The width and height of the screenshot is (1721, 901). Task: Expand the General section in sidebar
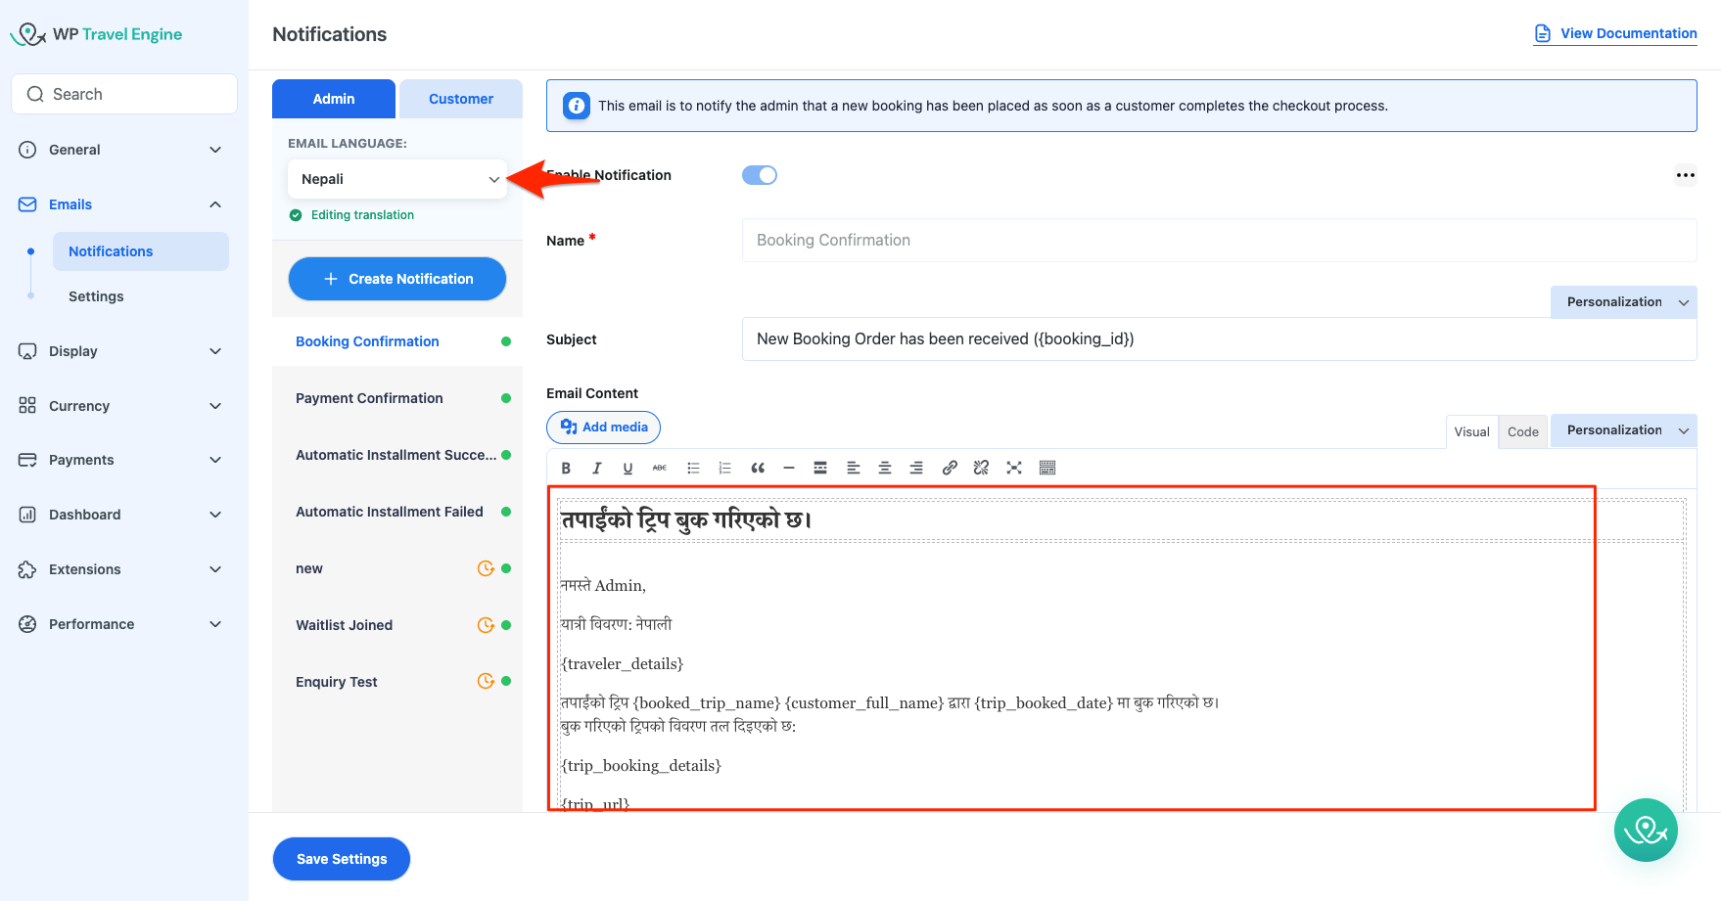tap(123, 150)
